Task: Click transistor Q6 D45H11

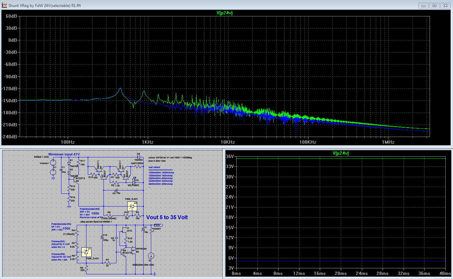Action: pyautogui.click(x=98, y=169)
